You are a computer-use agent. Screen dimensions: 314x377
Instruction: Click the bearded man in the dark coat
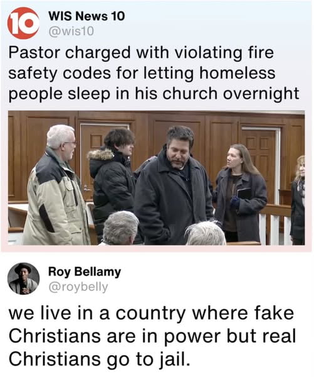pos(174,185)
